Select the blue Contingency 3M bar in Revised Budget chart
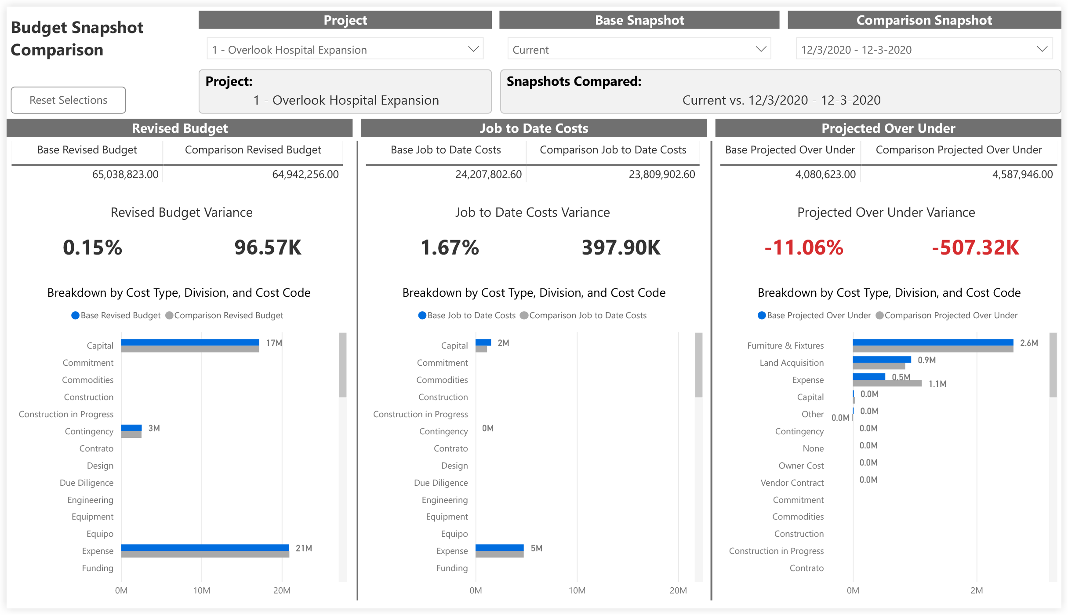The image size is (1068, 615). 131,428
